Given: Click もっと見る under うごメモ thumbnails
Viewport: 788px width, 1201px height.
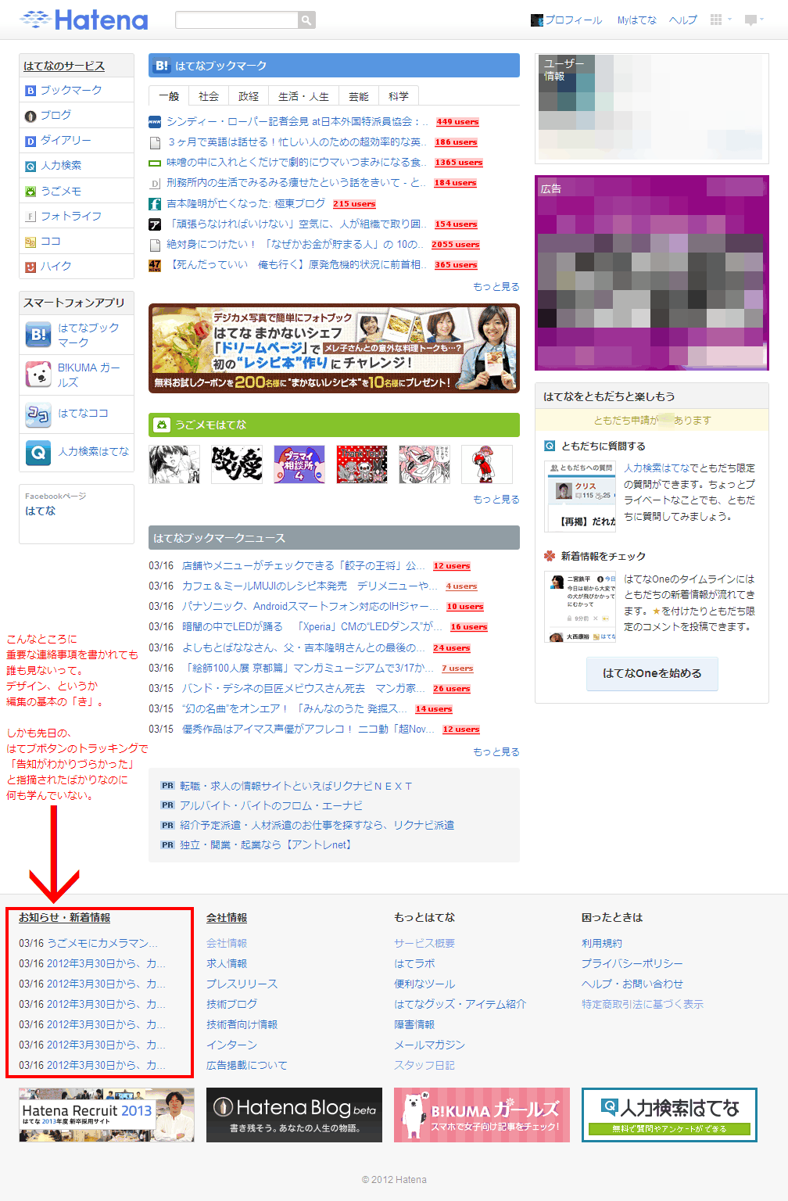Looking at the screenshot, I should click(496, 500).
